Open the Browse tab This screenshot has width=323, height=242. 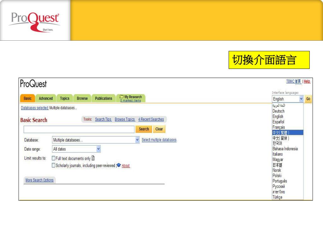(82, 98)
